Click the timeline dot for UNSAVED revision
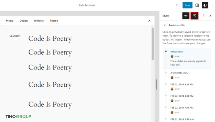215x122 pixels. [x=166, y=51]
